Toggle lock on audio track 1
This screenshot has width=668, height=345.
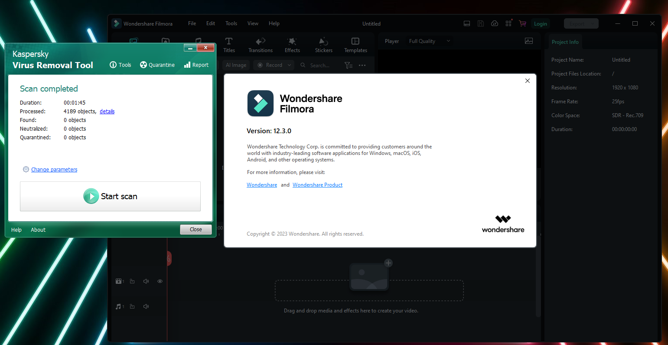[x=132, y=306]
